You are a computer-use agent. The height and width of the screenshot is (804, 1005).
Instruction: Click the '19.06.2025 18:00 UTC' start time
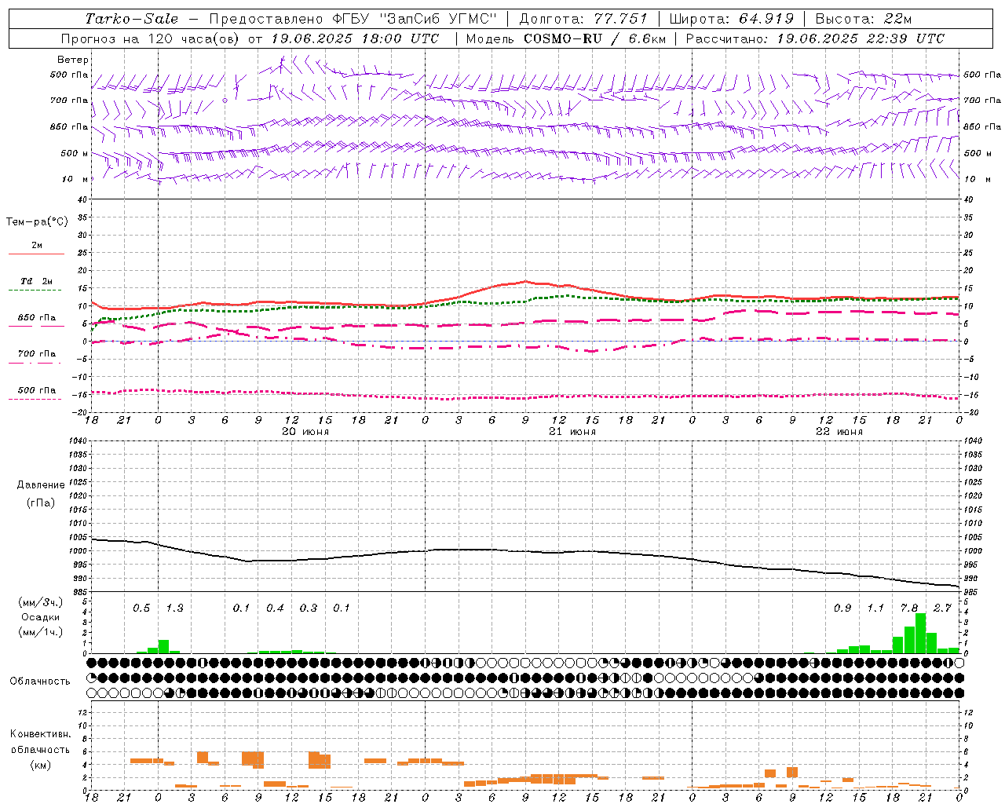coord(355,38)
